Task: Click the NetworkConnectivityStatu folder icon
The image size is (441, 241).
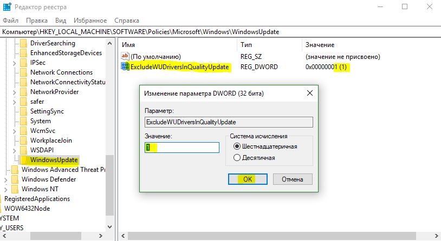Action: pos(24,82)
